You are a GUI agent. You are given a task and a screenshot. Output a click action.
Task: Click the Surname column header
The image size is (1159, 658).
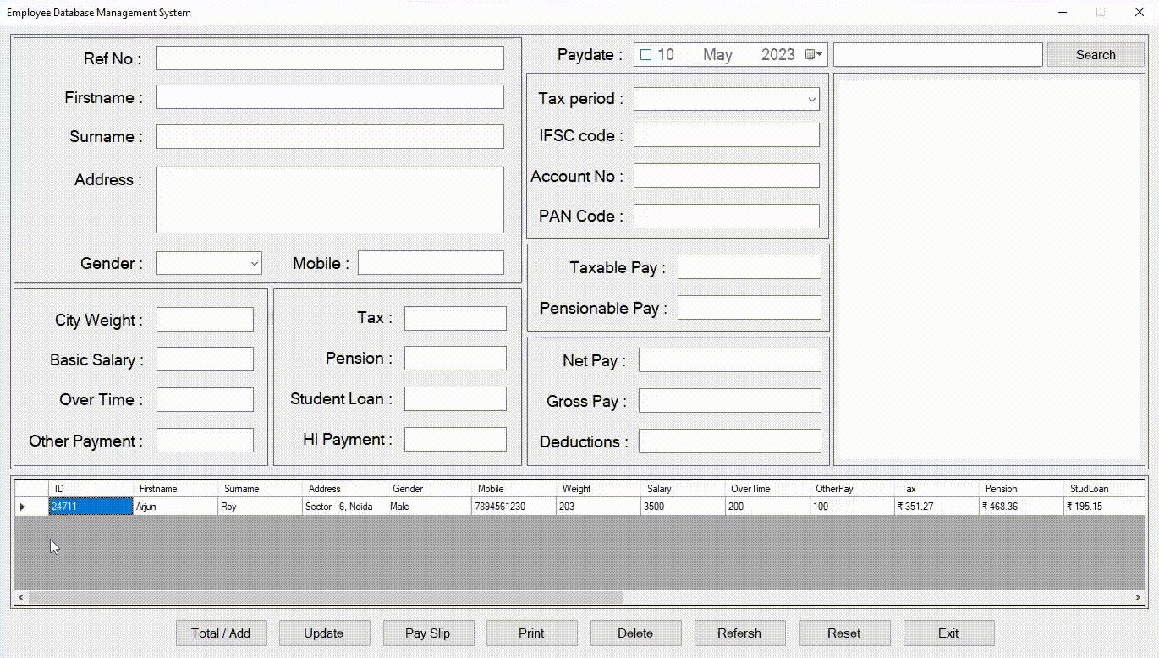pos(261,489)
